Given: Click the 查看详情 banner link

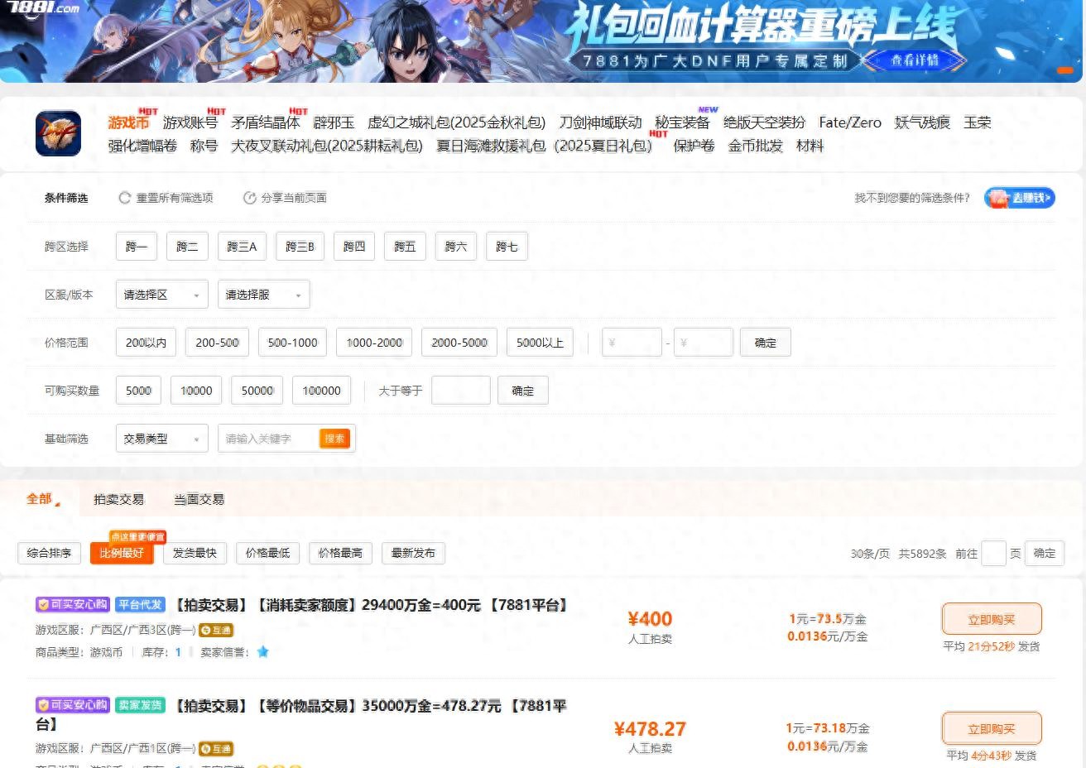Looking at the screenshot, I should pos(915,60).
